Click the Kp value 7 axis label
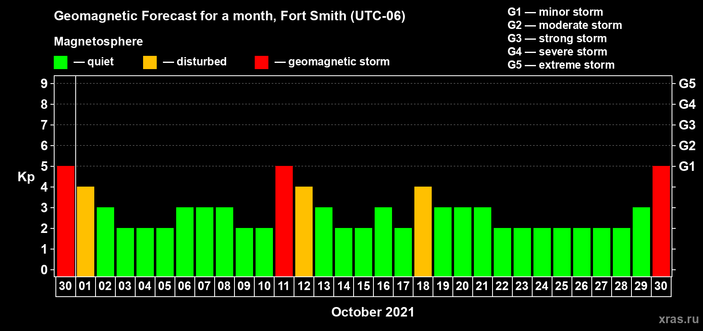The height and width of the screenshot is (331, 703). pyautogui.click(x=44, y=125)
